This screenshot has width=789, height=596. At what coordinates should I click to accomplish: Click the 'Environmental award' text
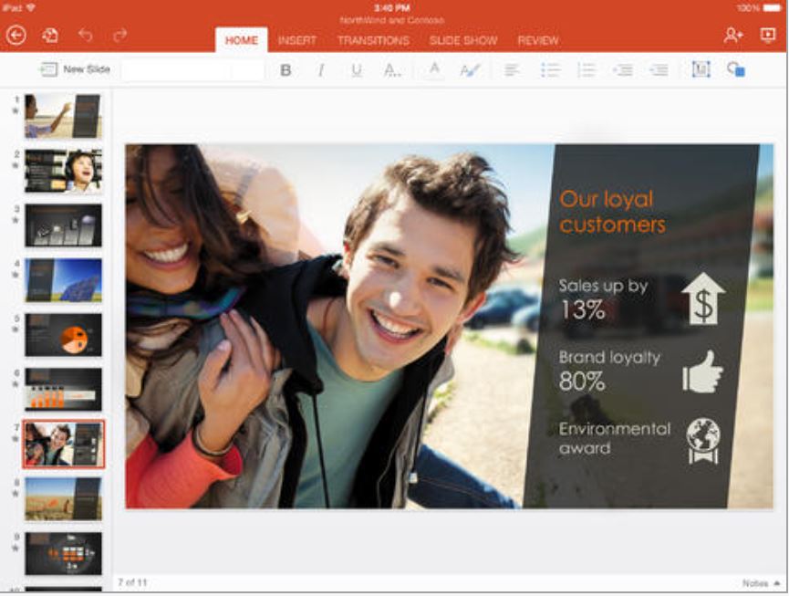(615, 438)
